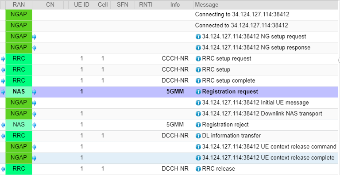
Task: Sort by the RAN column header
Action: click(19, 5)
